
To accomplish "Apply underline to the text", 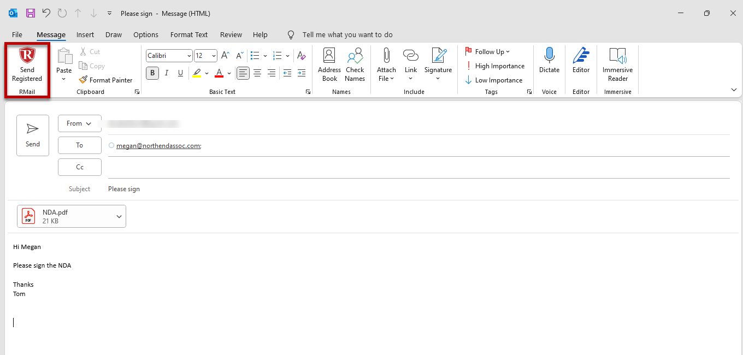I will 180,73.
